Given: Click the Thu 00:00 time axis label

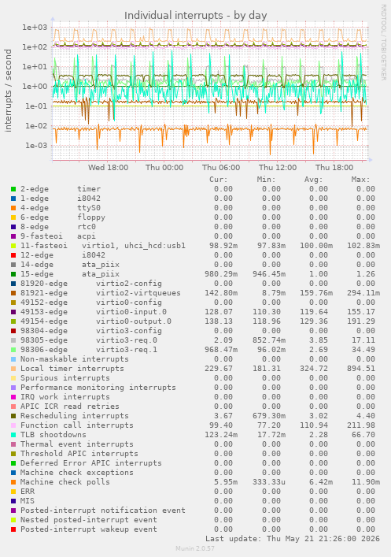Looking at the screenshot, I should [x=164, y=167].
